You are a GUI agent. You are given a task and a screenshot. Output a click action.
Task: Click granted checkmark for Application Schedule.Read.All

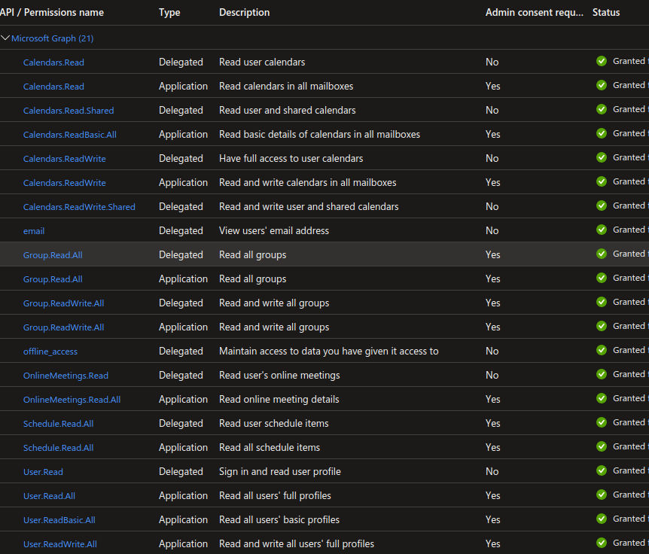coord(602,446)
